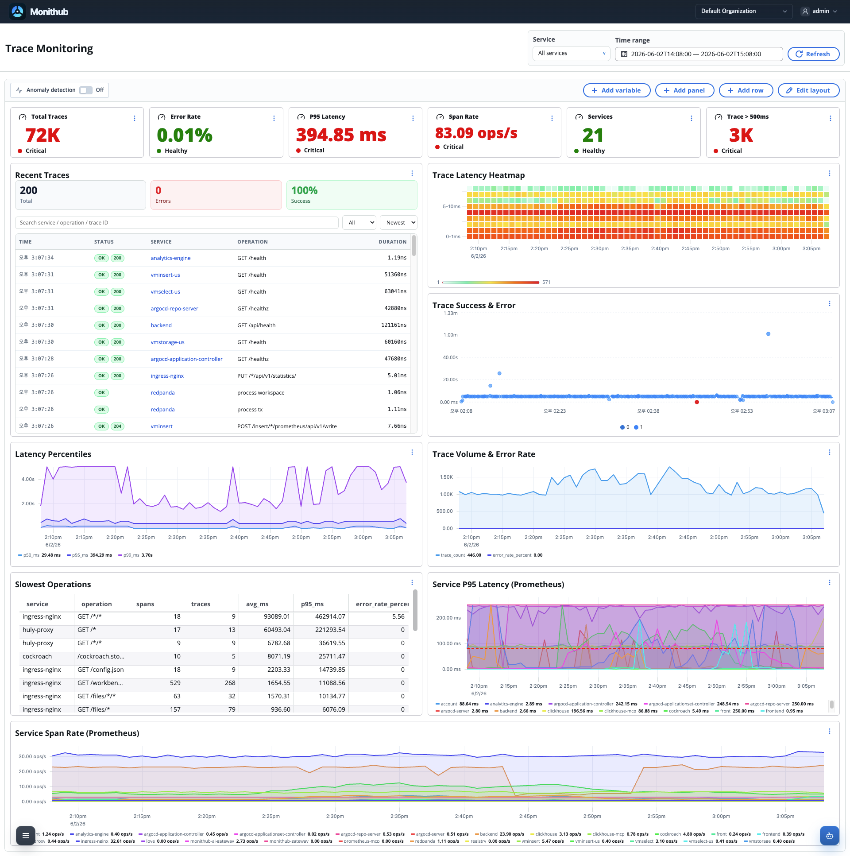Click the Add row button
Image resolution: width=850 pixels, height=856 pixels.
pos(746,90)
